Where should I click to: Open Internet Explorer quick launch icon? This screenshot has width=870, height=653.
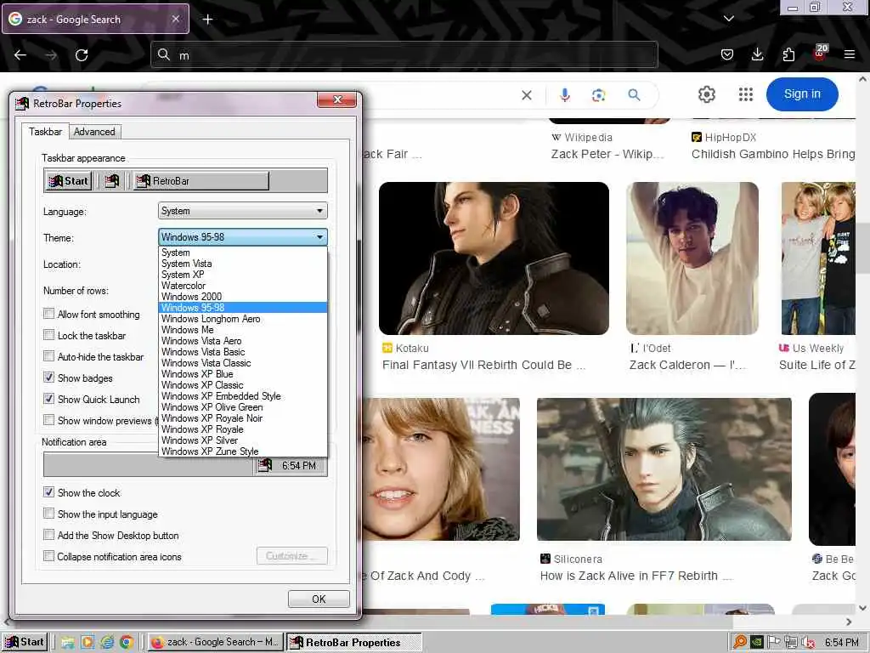pos(107,643)
